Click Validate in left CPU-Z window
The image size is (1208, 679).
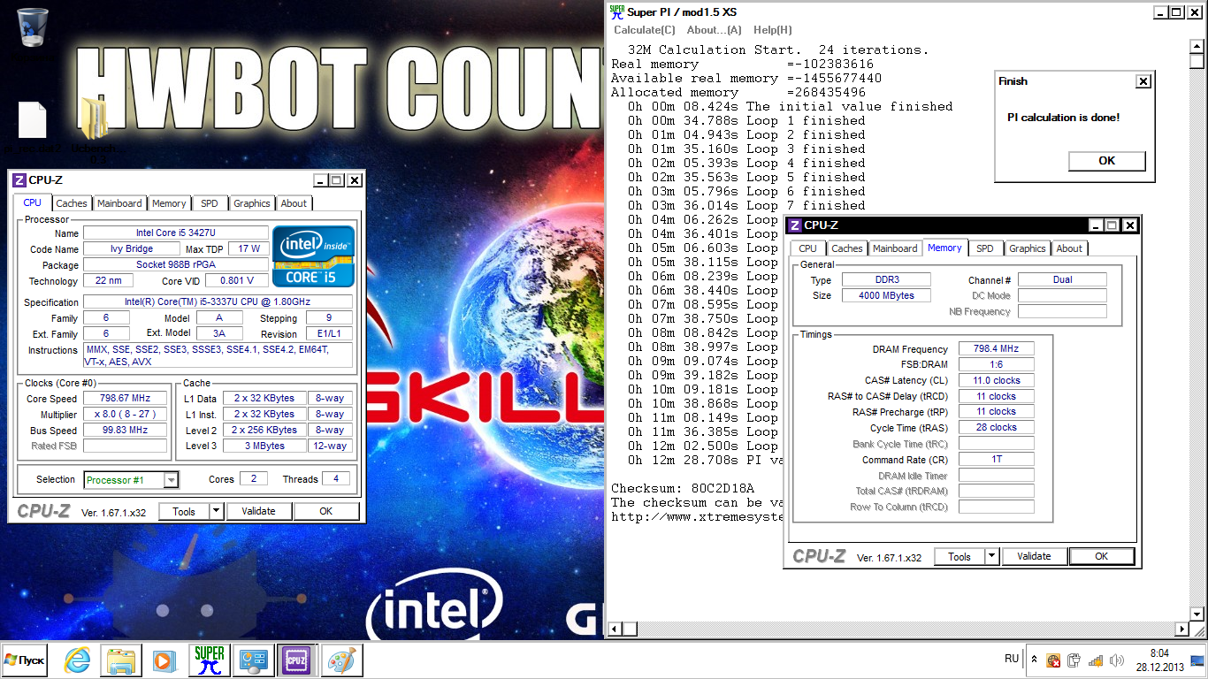[x=258, y=511]
